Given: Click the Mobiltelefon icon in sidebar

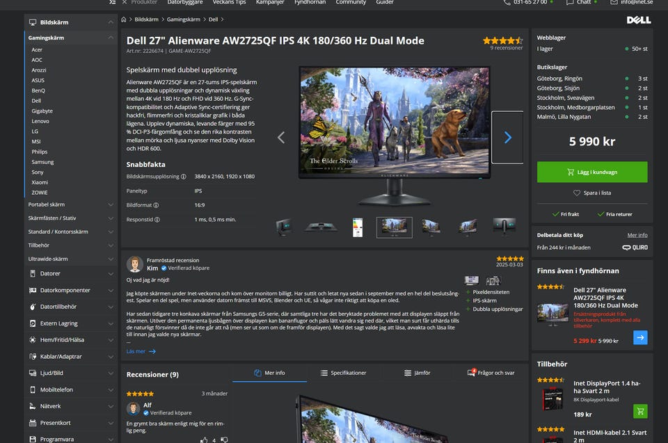Looking at the screenshot, I should point(33,389).
